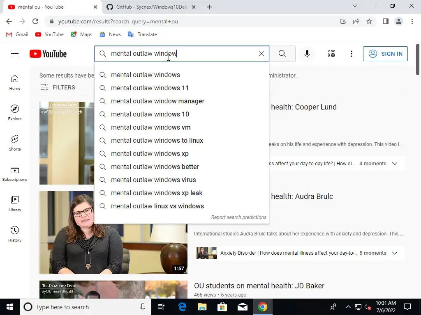This screenshot has height=315, width=421.
Task: Go back with the browser arrow
Action: (x=9, y=21)
